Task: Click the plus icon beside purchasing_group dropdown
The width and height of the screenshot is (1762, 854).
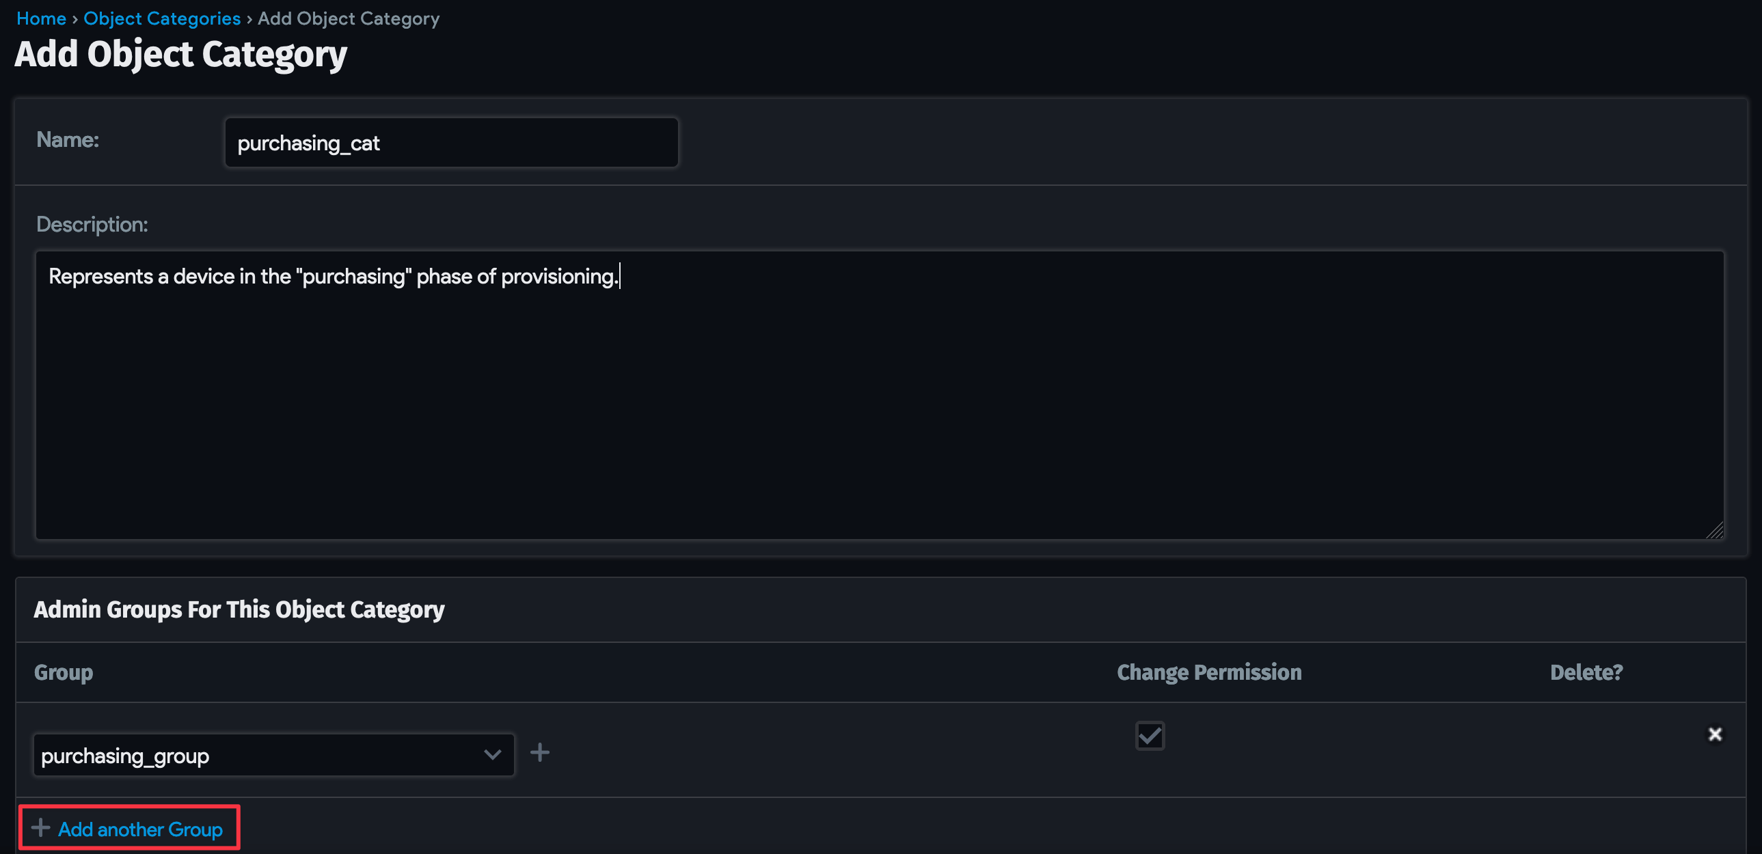Action: pyautogui.click(x=540, y=752)
